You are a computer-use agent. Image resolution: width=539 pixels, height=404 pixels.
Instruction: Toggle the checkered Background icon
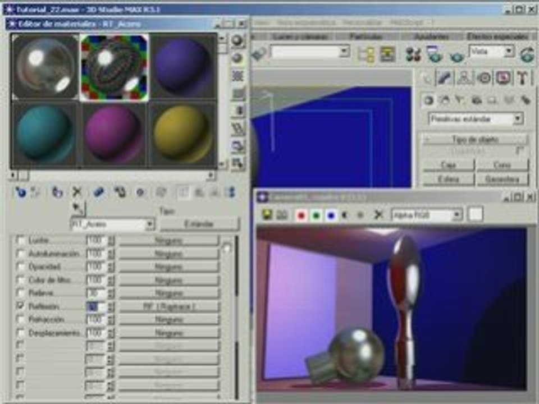[x=237, y=76]
